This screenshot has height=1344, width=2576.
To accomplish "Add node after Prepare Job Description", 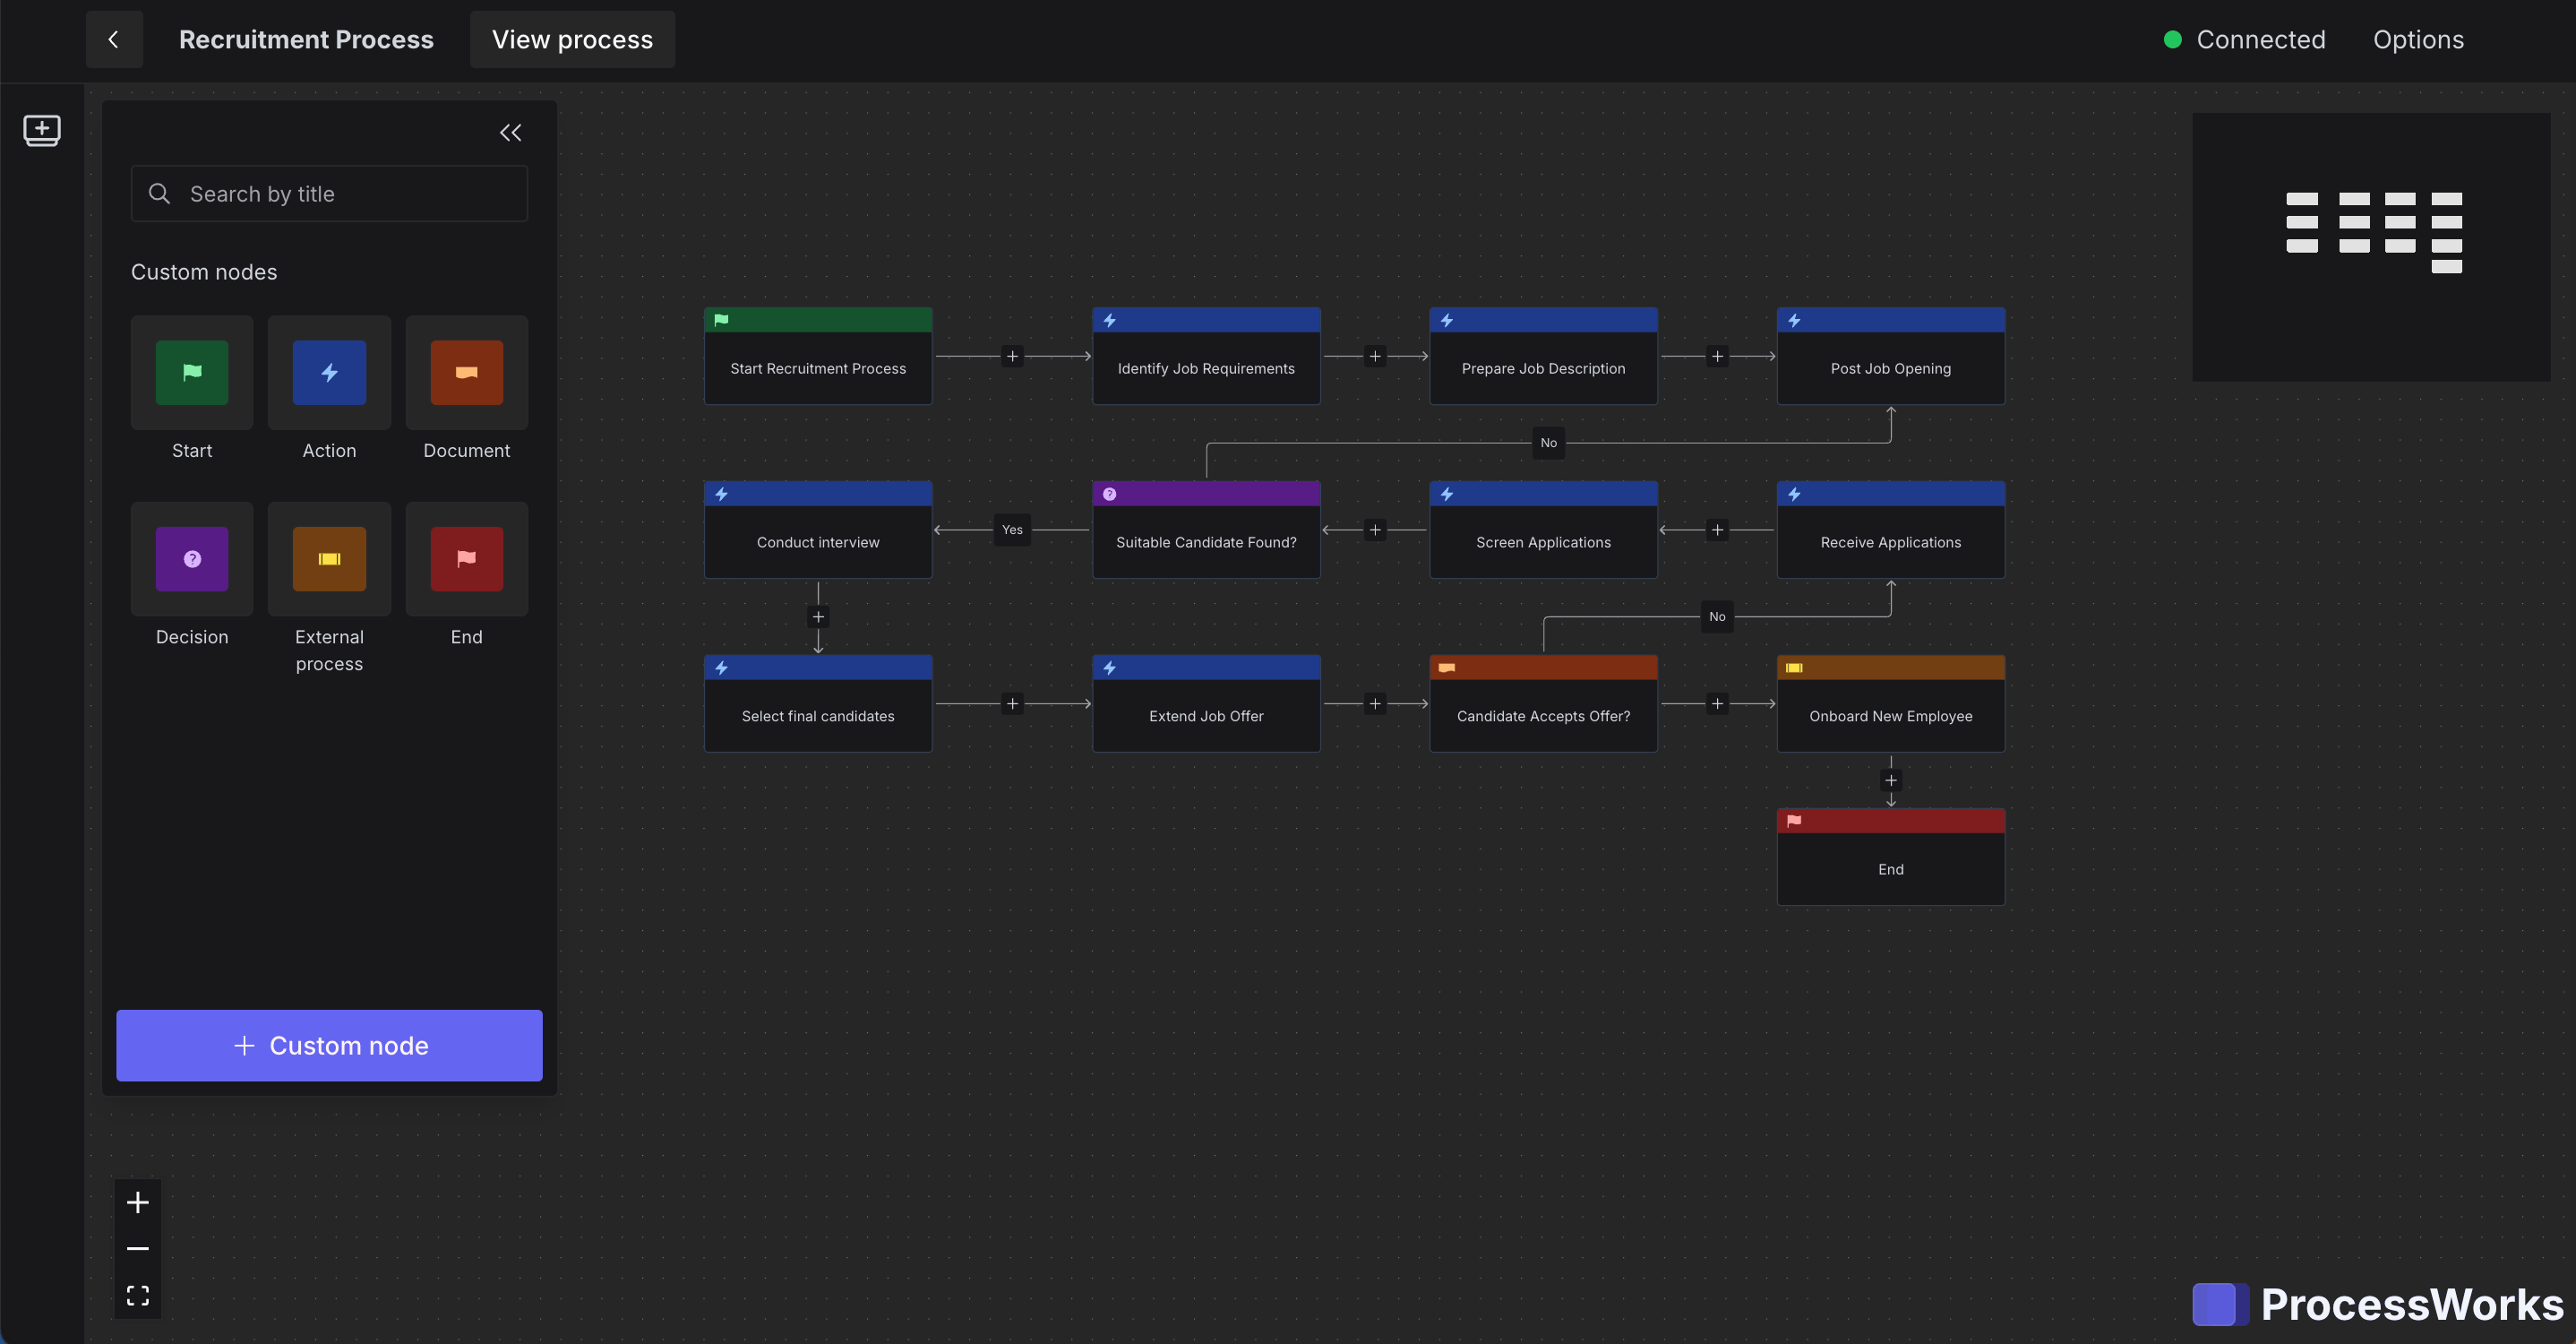I will pos(1717,356).
